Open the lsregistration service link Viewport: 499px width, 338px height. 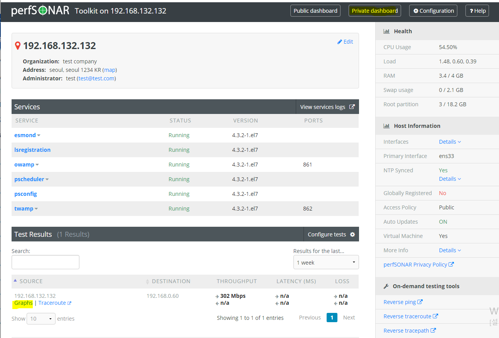32,150
